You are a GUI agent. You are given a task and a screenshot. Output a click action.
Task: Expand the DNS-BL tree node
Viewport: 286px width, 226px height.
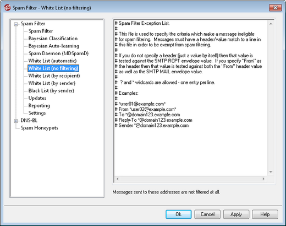point(16,121)
